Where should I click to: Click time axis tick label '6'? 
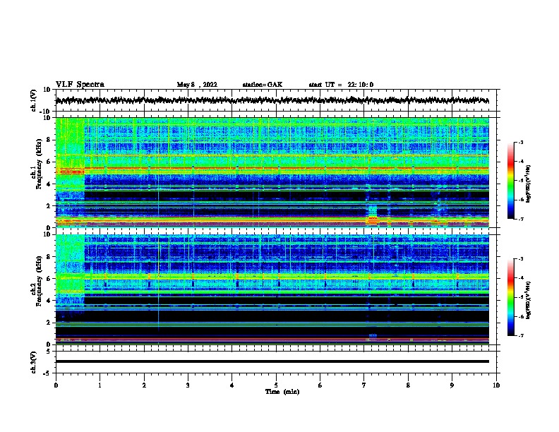(x=320, y=385)
